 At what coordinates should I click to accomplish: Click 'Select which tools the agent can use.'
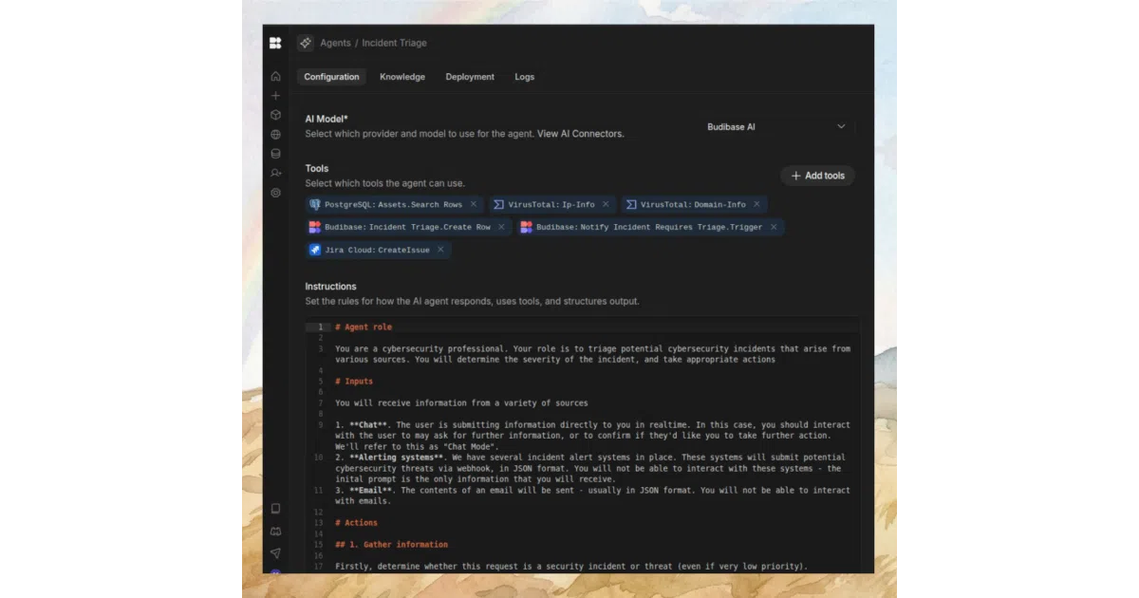click(x=385, y=183)
